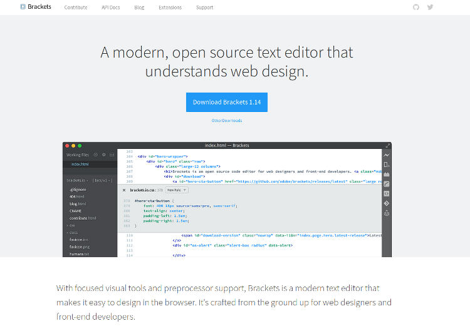Select .gitignore in the file tree
The image size is (470, 326).
coord(78,190)
